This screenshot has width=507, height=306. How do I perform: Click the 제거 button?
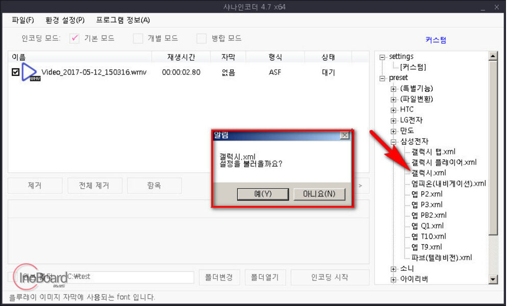(x=35, y=185)
